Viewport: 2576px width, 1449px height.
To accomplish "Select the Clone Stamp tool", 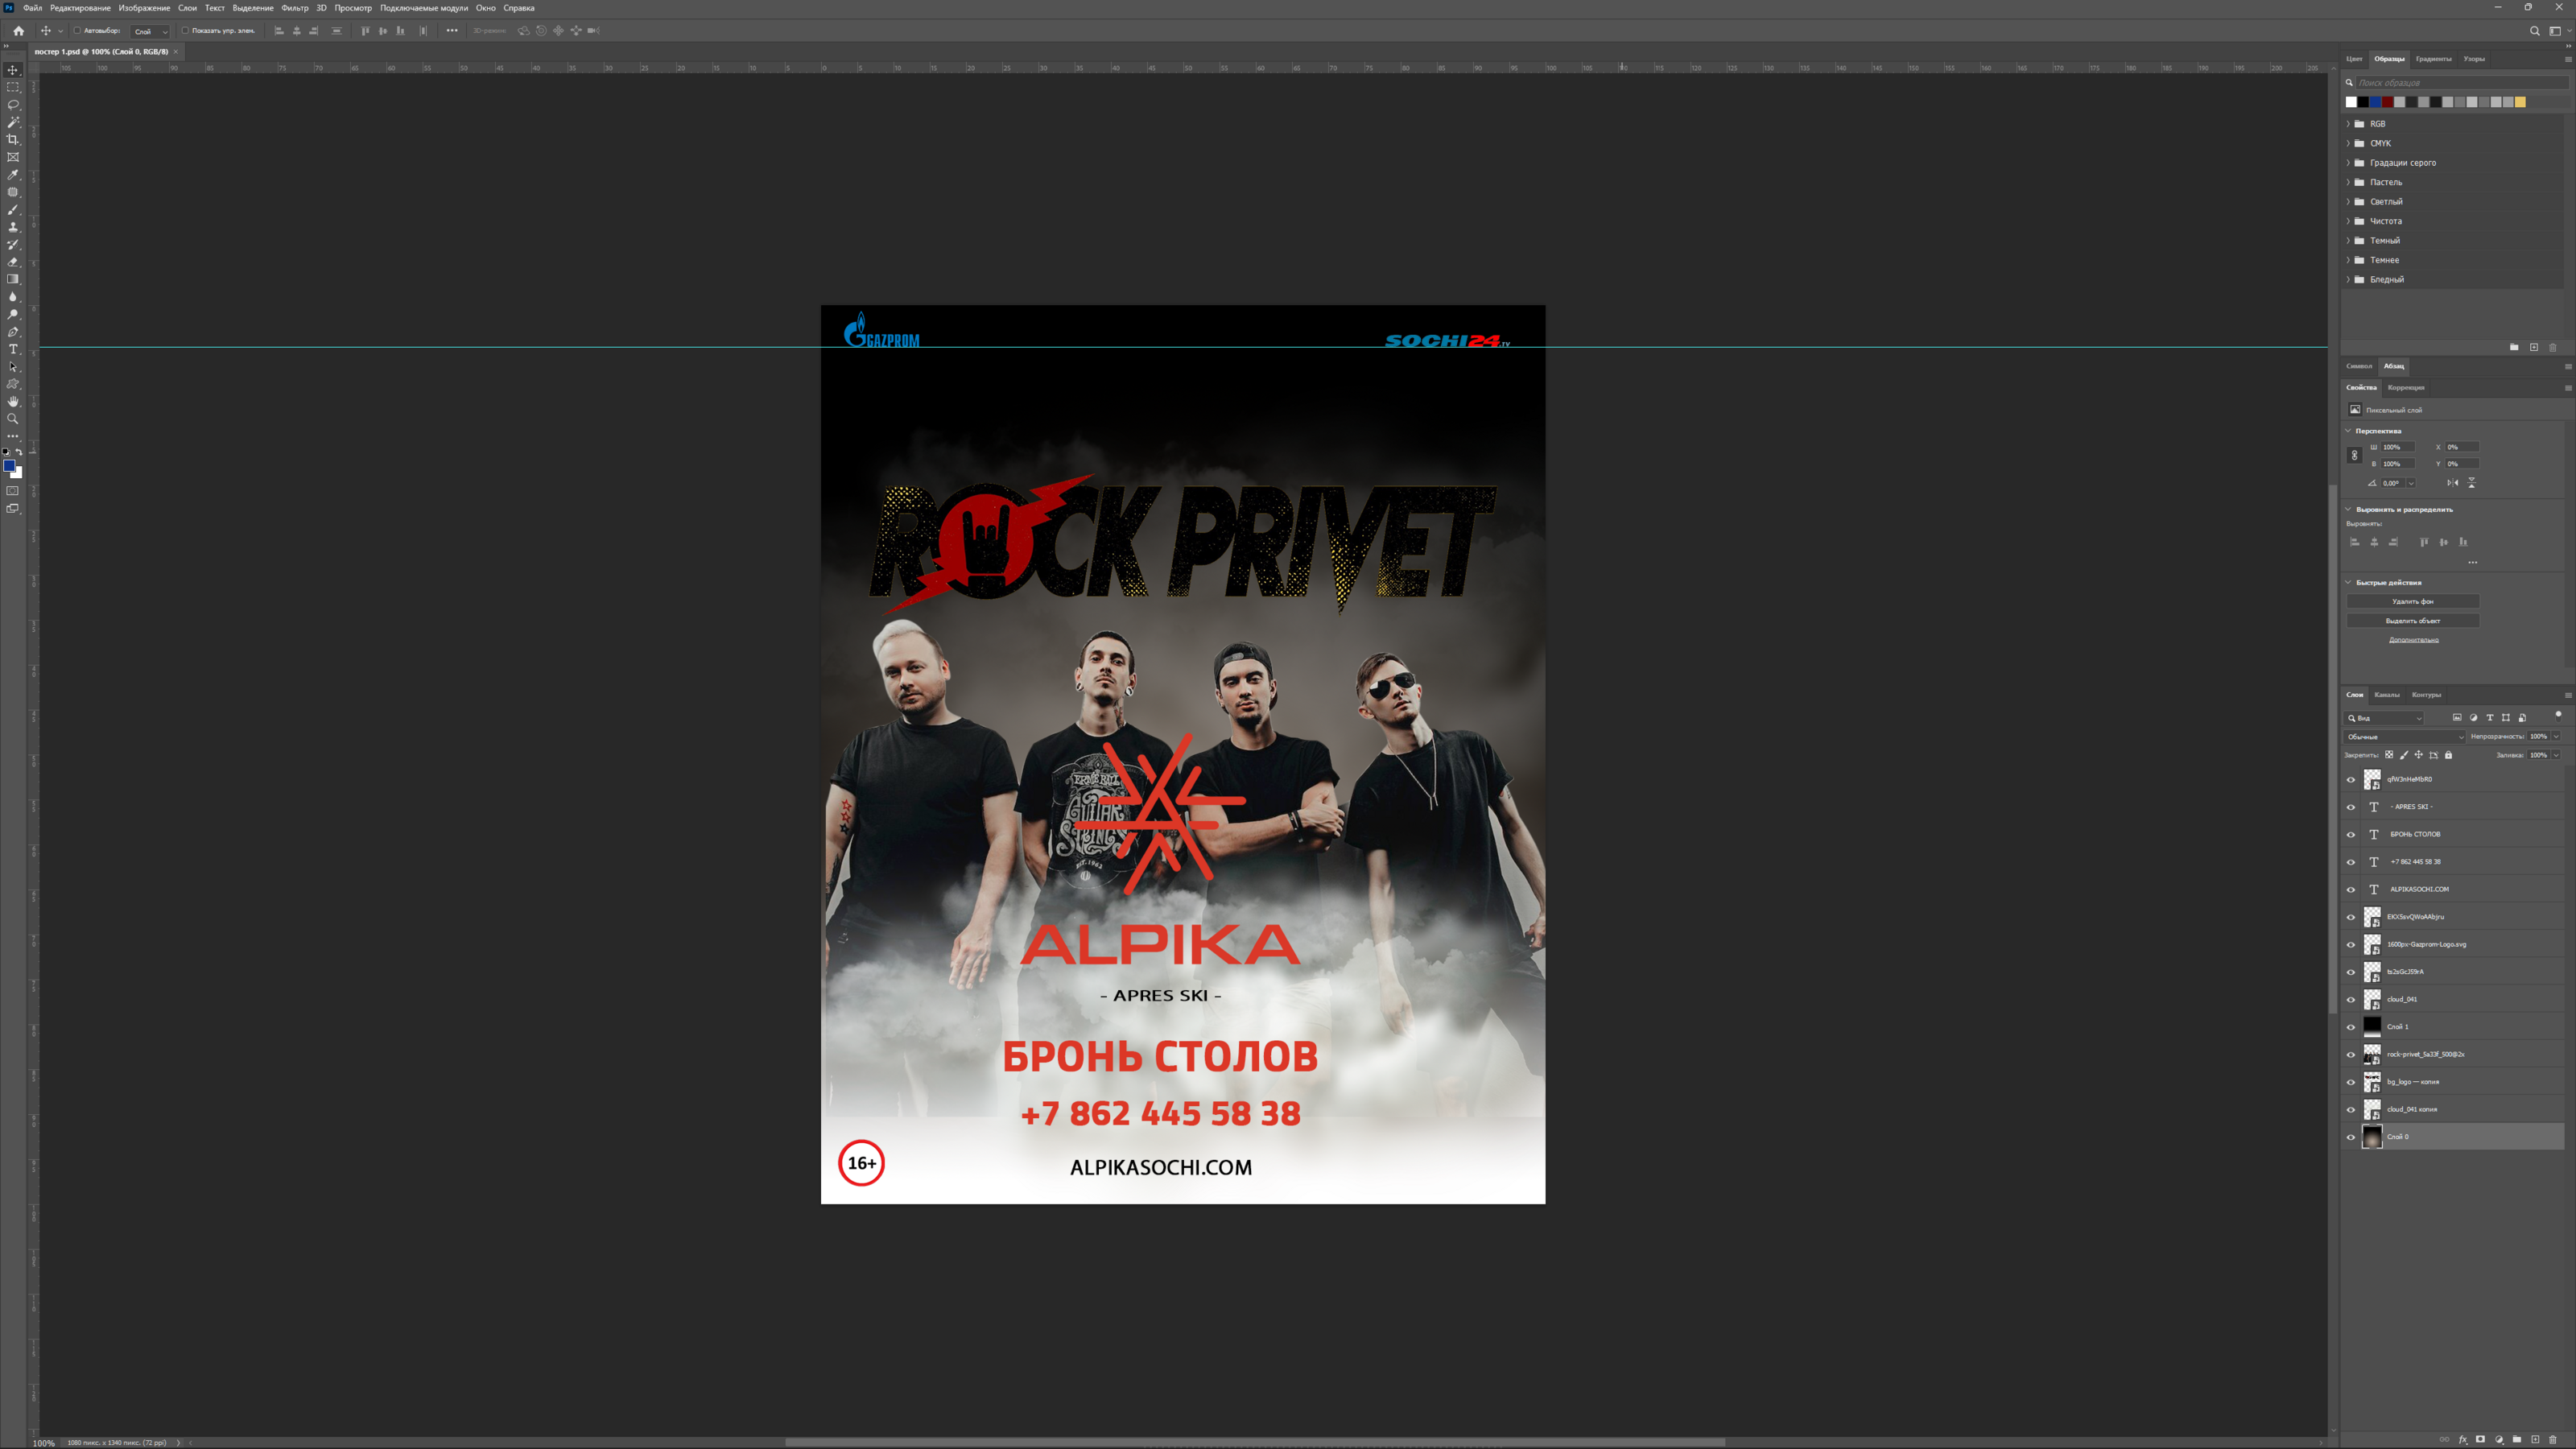I will pos(13,227).
